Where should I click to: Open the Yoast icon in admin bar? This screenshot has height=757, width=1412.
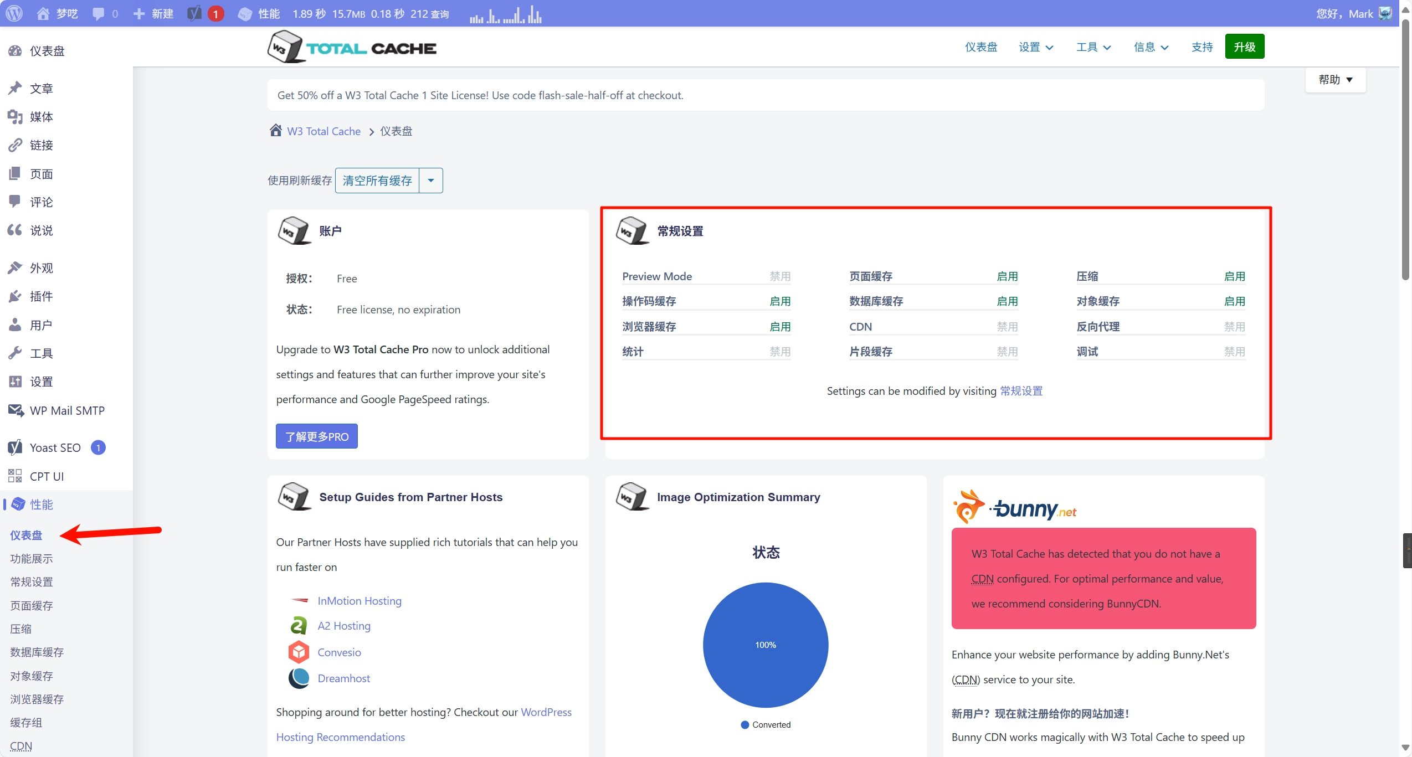pos(194,13)
